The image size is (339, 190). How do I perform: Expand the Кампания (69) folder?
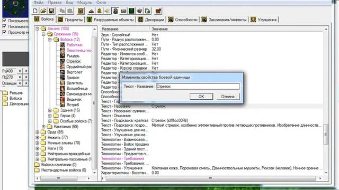coord(43,127)
